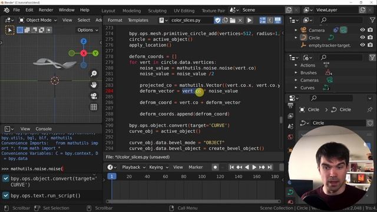Screen dimensions: 377x212
Task: Switch perspective/orthographic with the grid gizmo
Action: [x=94, y=107]
